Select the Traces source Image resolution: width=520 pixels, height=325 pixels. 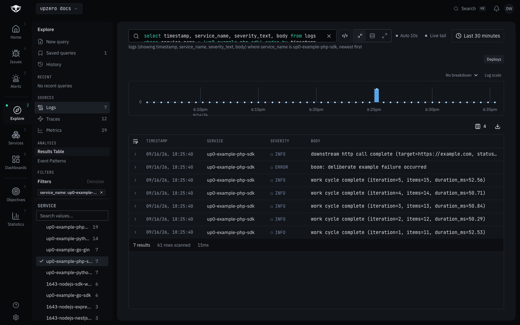tap(72, 119)
